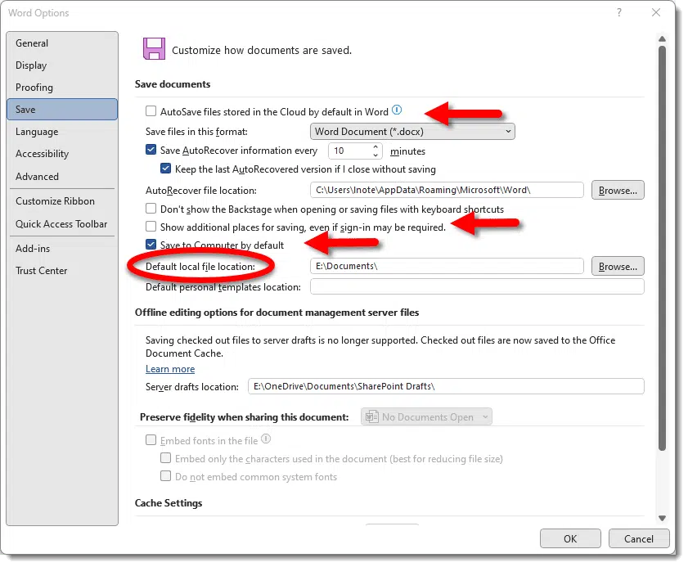This screenshot has height=567, width=688.
Task: Click the Default local file location field
Action: (447, 267)
